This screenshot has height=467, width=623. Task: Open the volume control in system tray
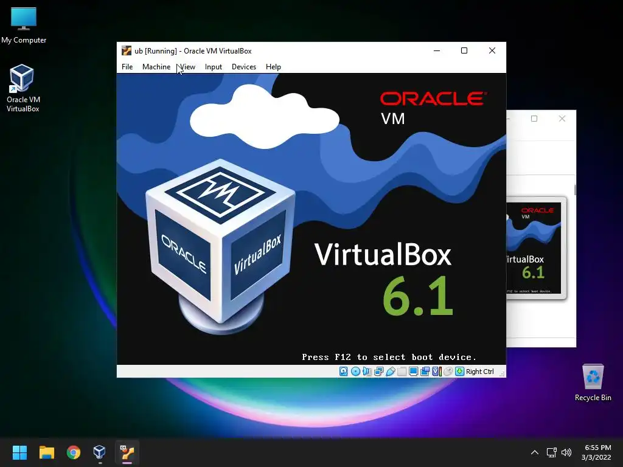coord(566,452)
